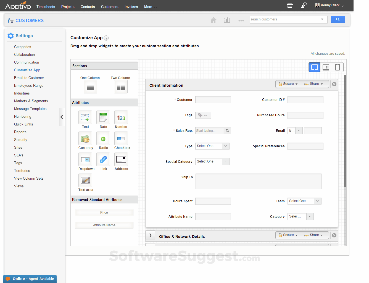This screenshot has width=369, height=283.
Task: Open the Invoices menu in top bar
Action: tap(131, 7)
